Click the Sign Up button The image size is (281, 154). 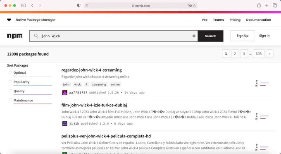[243, 36]
